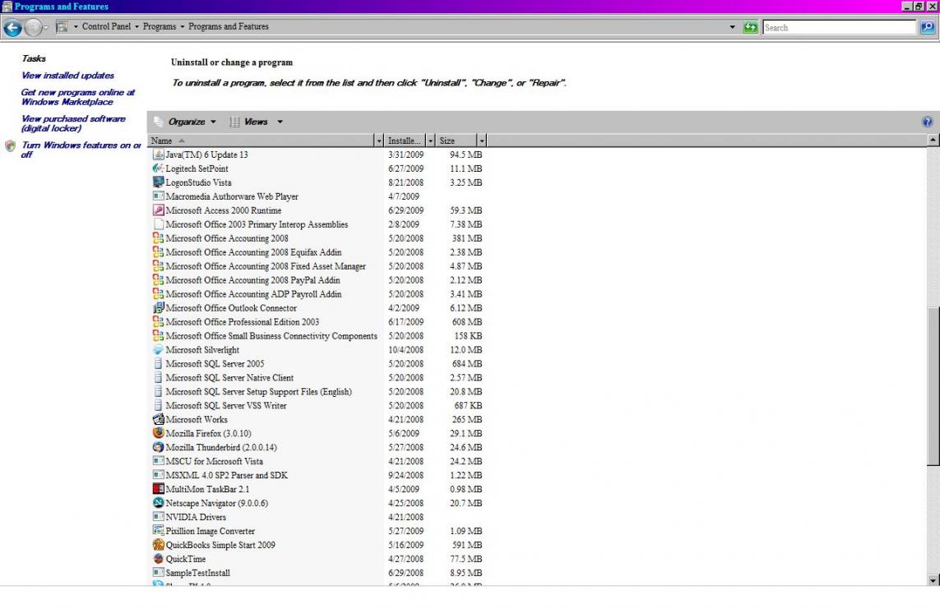Click the Programs and Features title bar icon
Viewport: 940px width, 609px height.
coord(7,7)
